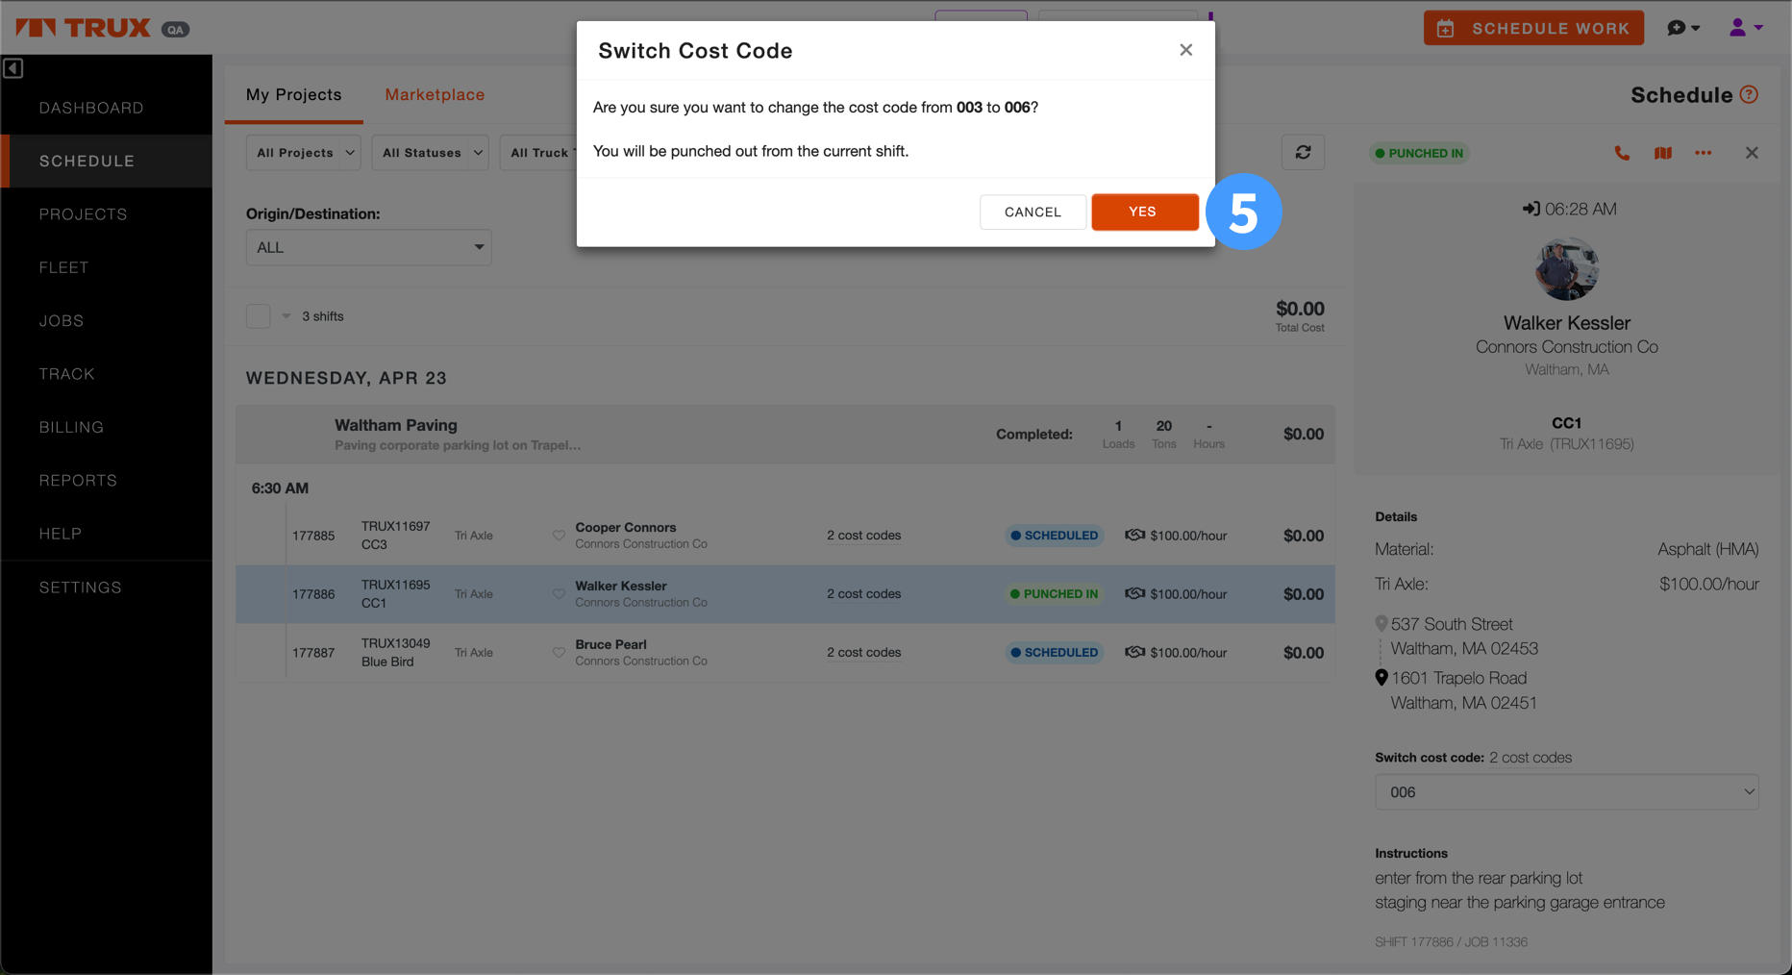Expand the All Projects filter dropdown
Screen dimensions: 1792x975
(x=304, y=153)
